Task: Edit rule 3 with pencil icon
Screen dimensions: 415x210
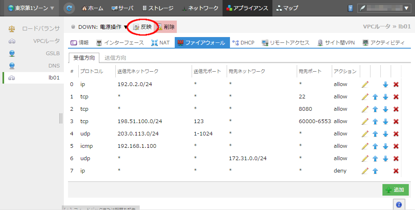Action: click(365, 121)
